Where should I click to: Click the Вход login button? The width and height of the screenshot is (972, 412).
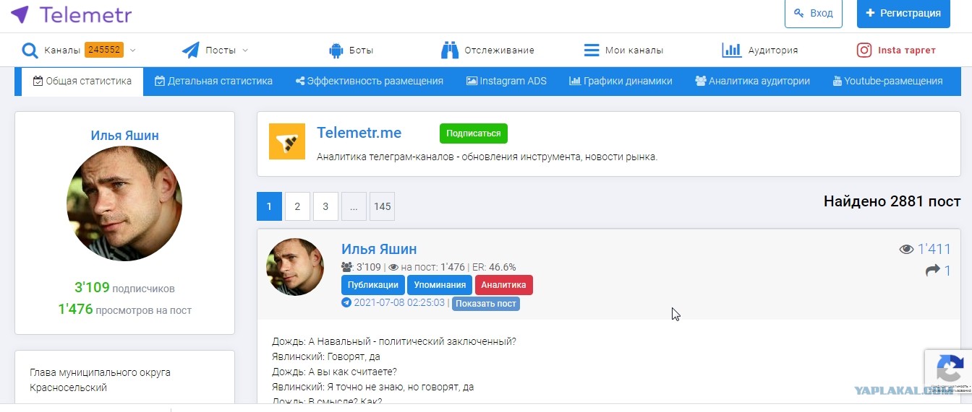[814, 13]
